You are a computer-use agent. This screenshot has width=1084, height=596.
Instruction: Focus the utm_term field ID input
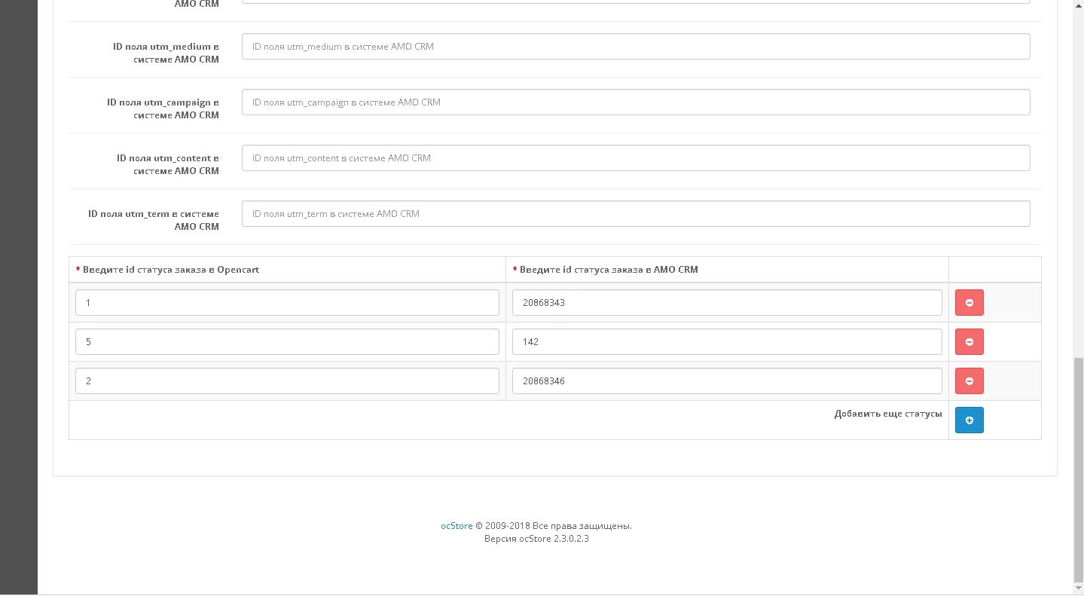[x=636, y=213]
